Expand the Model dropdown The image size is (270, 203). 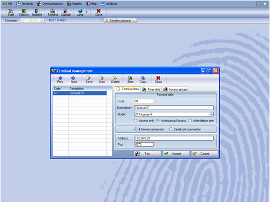[x=211, y=114]
